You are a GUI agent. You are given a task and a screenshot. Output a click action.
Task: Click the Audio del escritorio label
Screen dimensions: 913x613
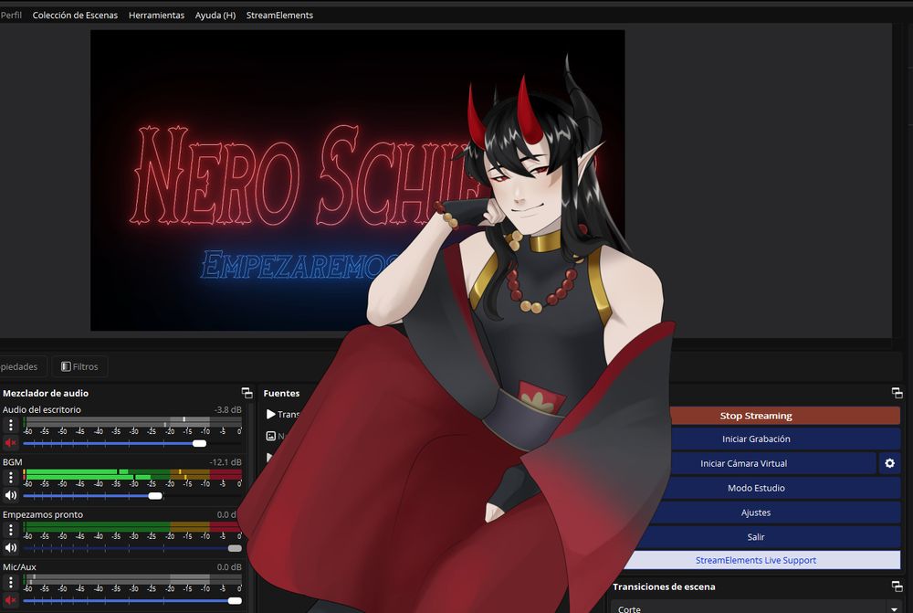pyautogui.click(x=41, y=409)
